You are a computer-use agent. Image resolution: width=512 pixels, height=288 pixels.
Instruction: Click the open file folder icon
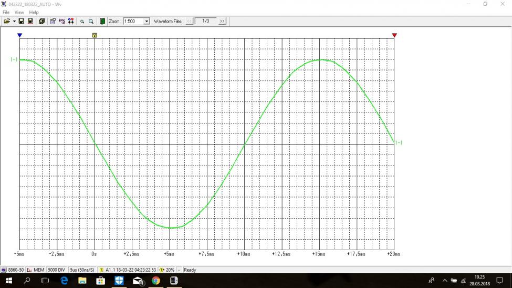7,22
